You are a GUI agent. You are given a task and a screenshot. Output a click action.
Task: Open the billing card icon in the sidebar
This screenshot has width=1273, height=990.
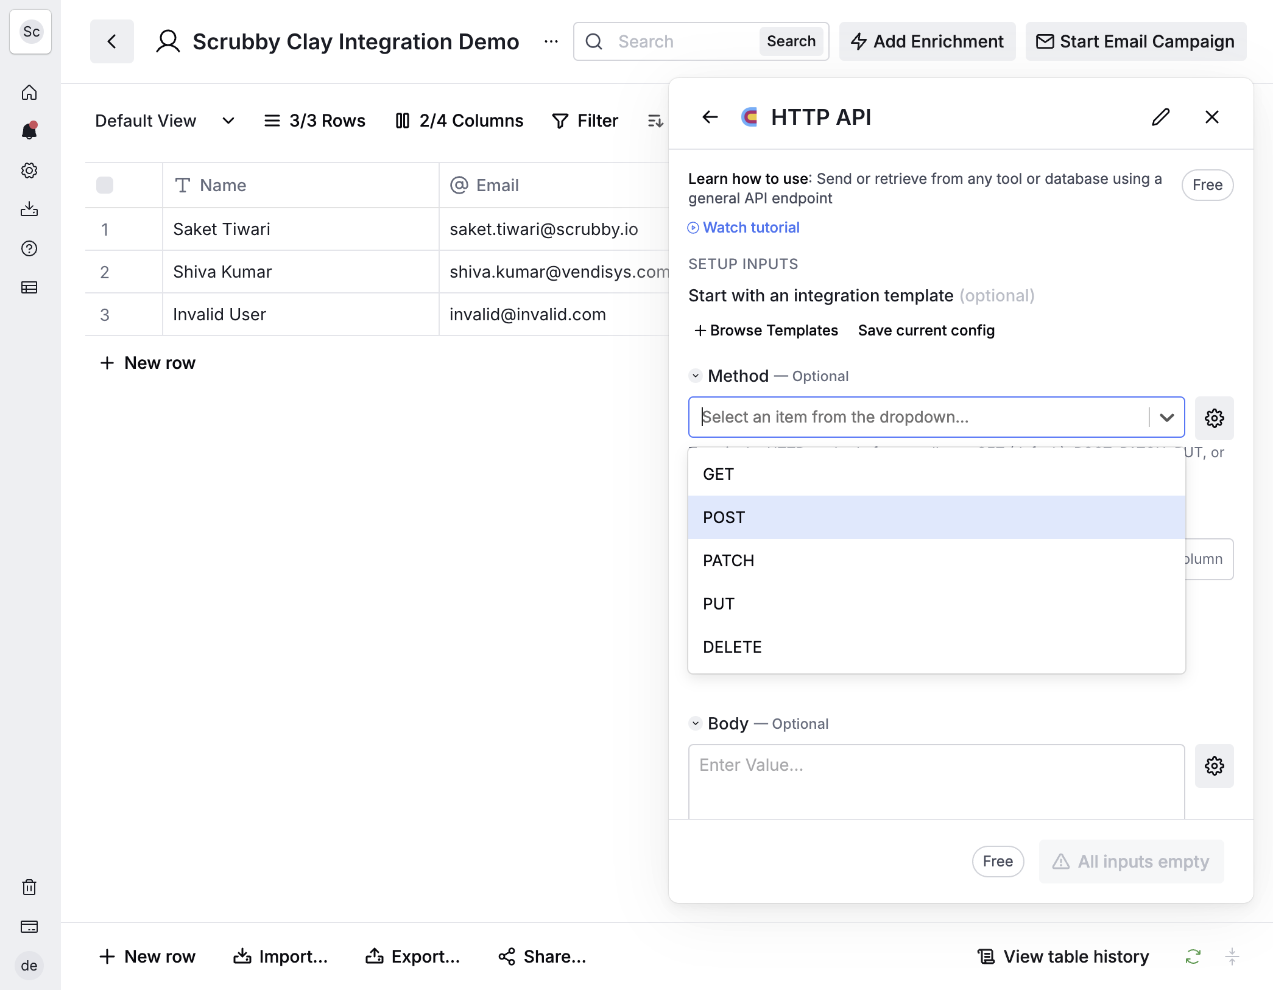(x=29, y=927)
